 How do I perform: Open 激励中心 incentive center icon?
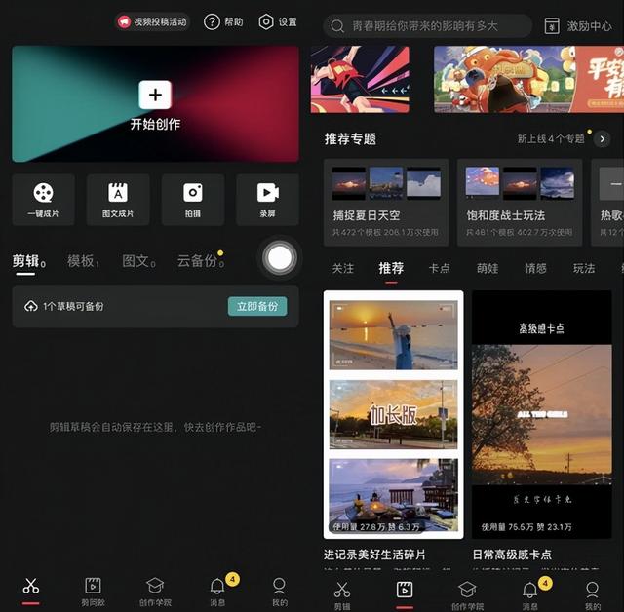(552, 26)
